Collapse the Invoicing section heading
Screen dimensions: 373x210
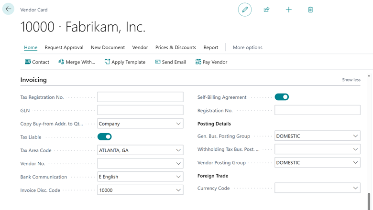pyautogui.click(x=33, y=80)
